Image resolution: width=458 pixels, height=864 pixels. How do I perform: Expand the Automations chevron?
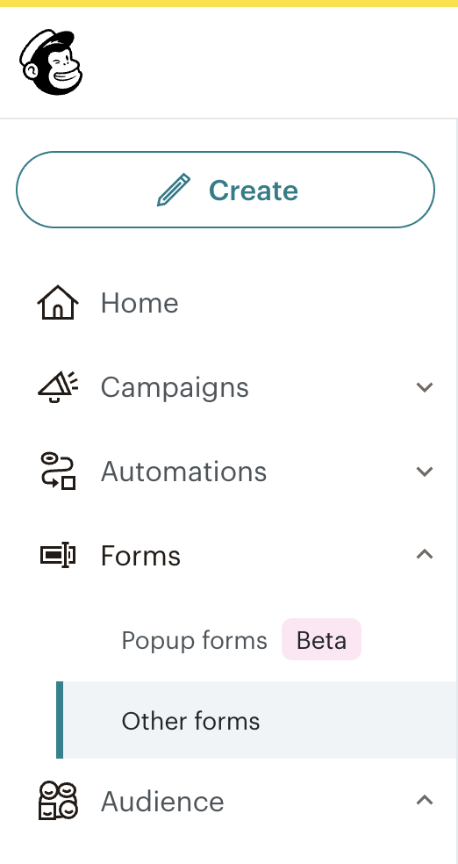tap(425, 472)
